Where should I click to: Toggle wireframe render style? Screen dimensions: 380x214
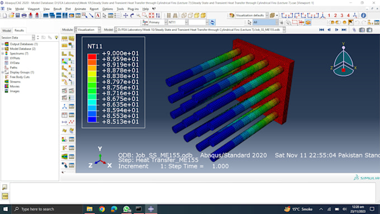pyautogui.click(x=184, y=15)
